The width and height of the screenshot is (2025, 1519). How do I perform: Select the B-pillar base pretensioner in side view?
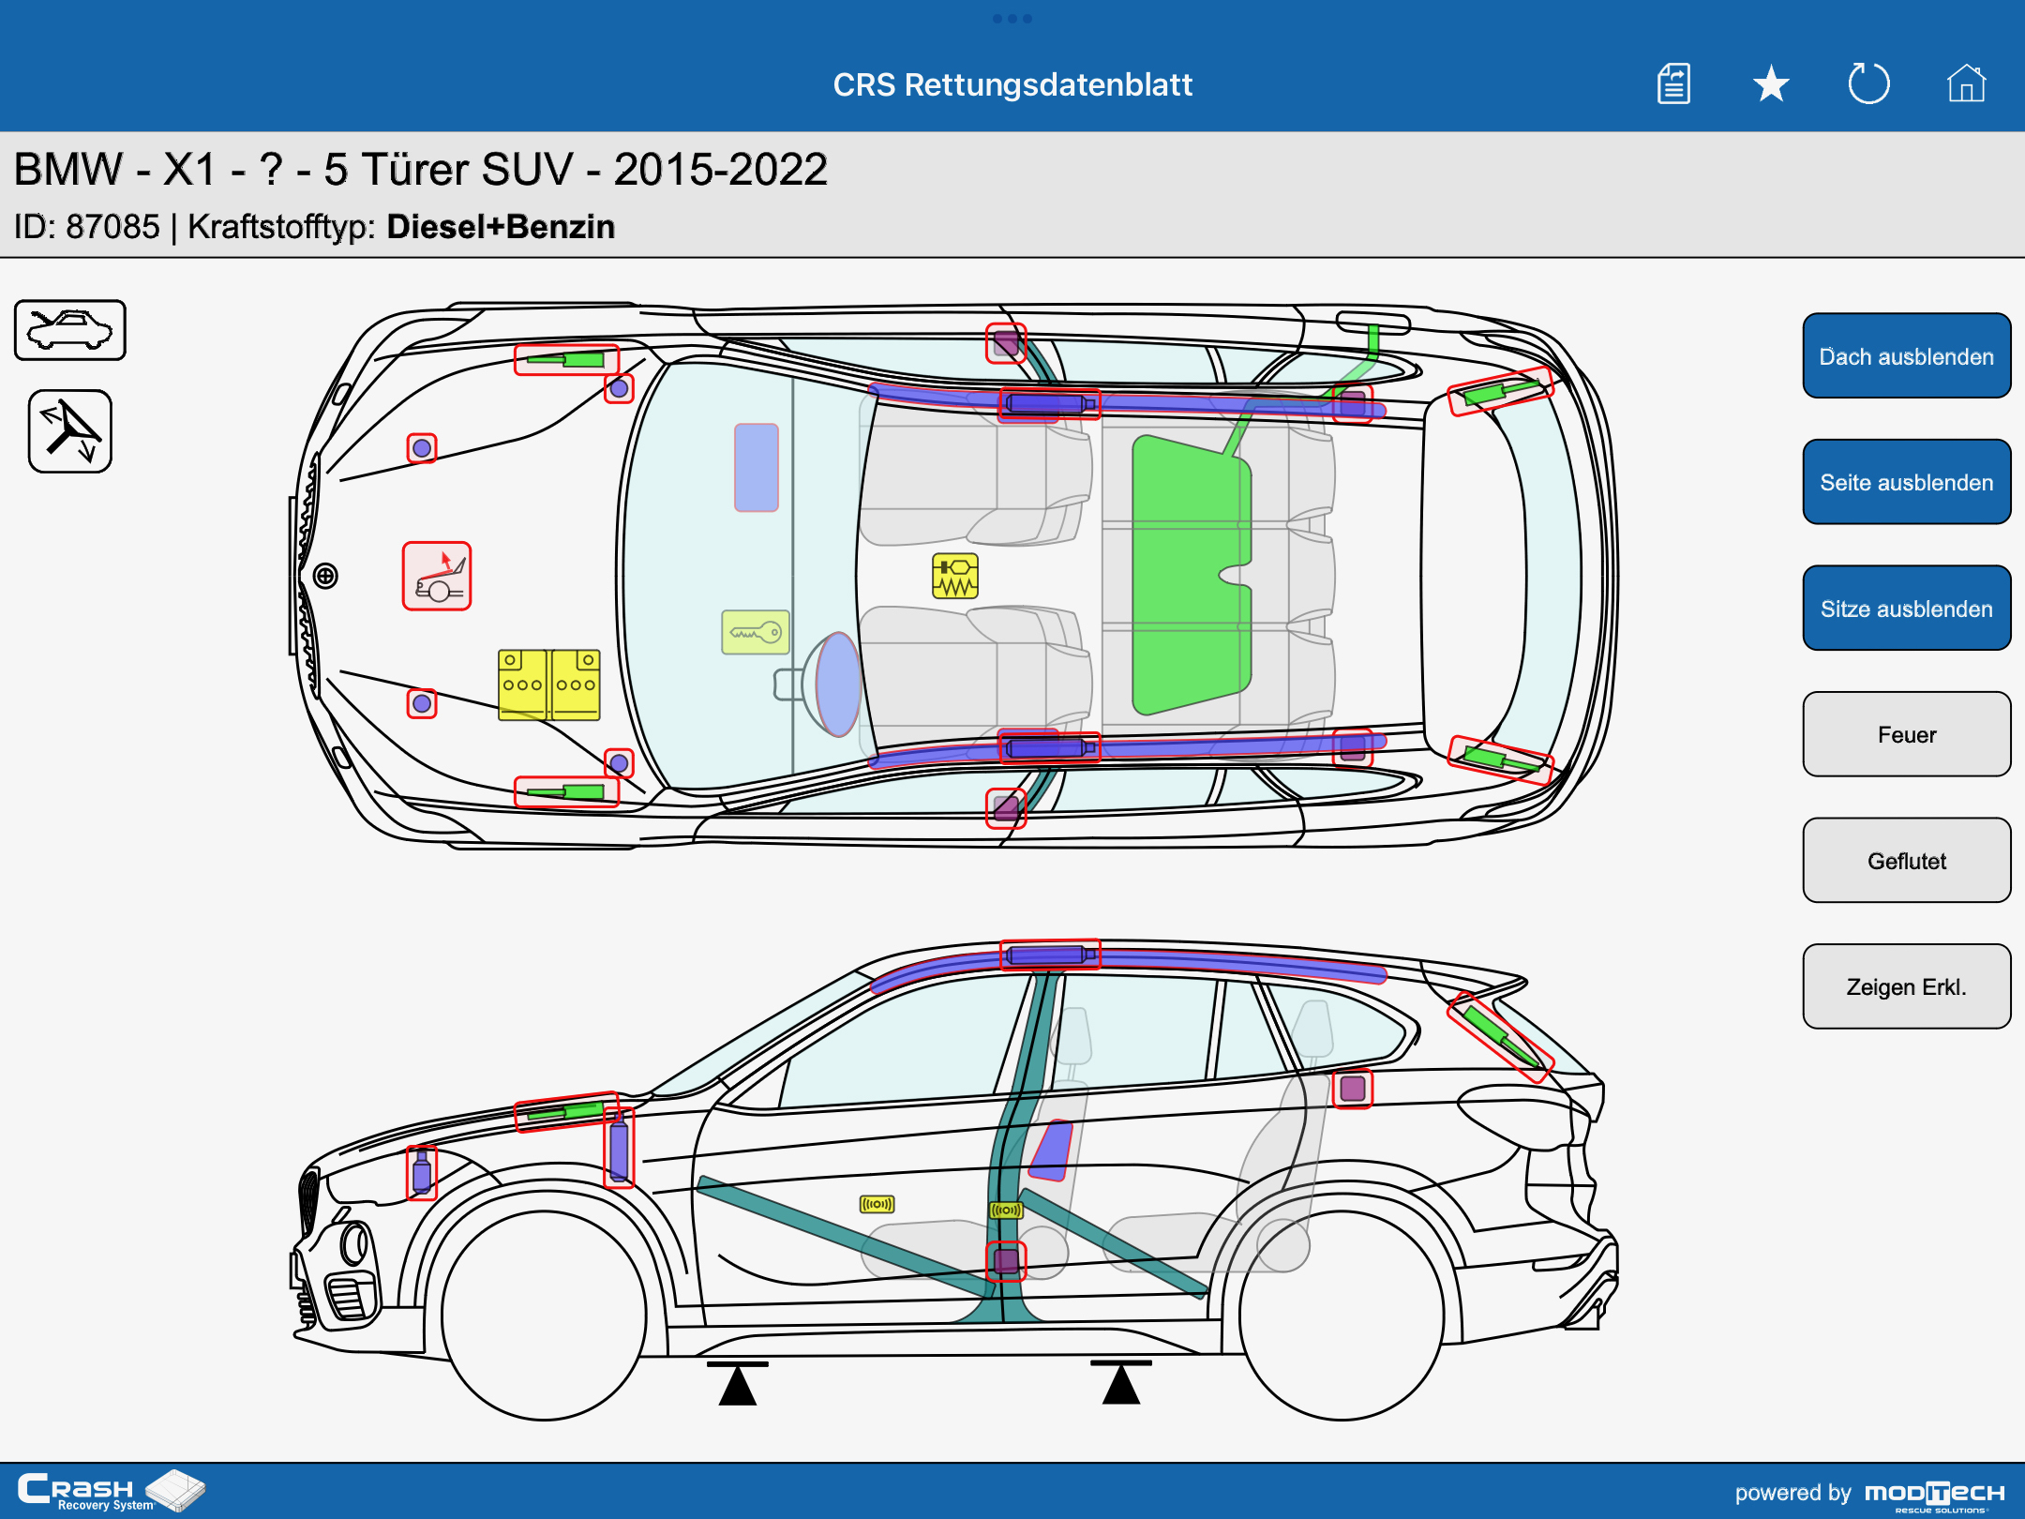coord(1006,1261)
